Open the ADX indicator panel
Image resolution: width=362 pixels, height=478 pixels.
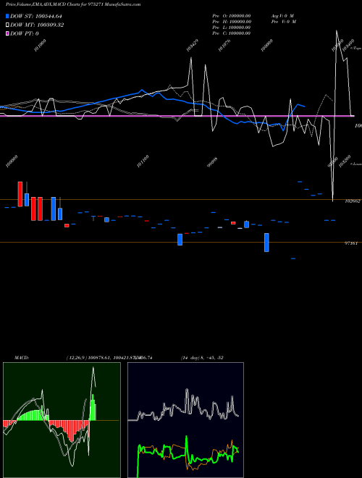coord(185,420)
